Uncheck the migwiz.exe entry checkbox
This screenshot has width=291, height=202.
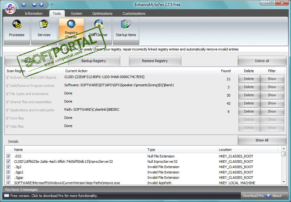[x=8, y=183]
